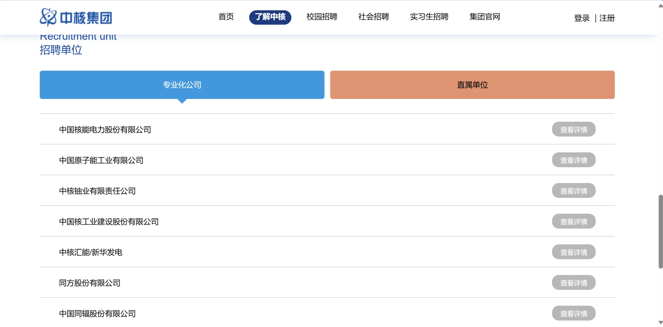Viewport: 663px width, 327px height.
Task: Open 查看详情 for 中国核工业建设股份有限公司
Action: pyautogui.click(x=573, y=221)
